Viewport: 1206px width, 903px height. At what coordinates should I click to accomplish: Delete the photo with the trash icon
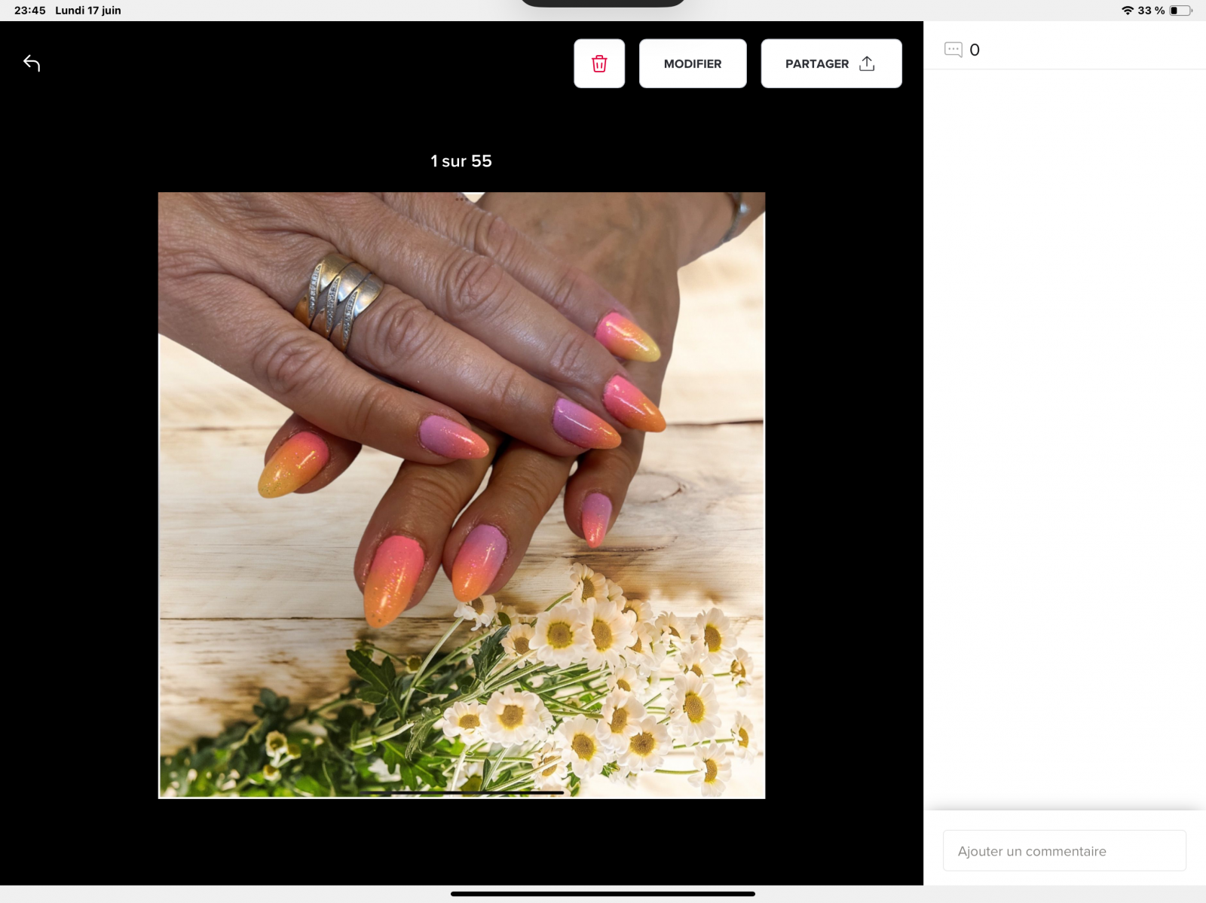tap(599, 64)
